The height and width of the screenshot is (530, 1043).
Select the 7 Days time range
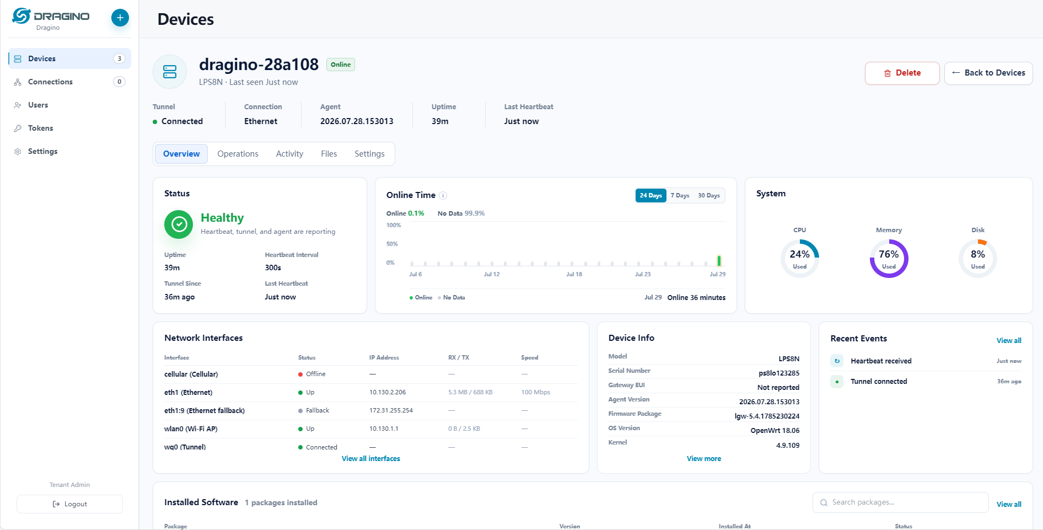680,195
